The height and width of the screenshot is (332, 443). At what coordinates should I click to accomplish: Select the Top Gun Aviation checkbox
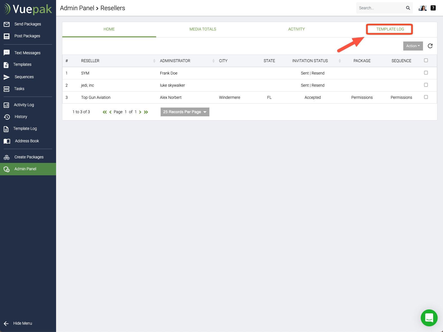426,97
